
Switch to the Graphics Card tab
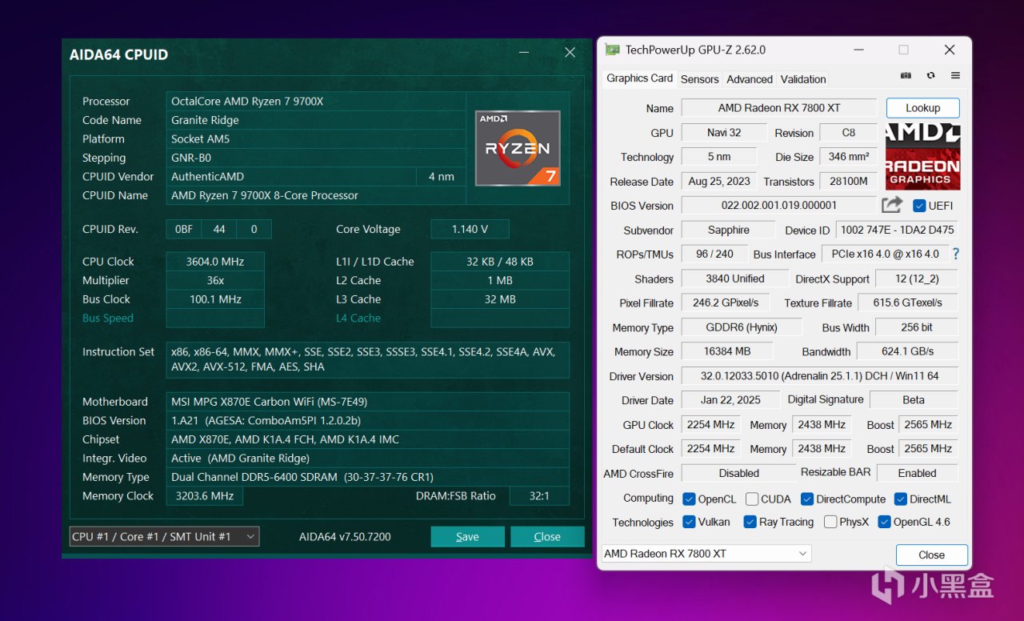(x=639, y=78)
